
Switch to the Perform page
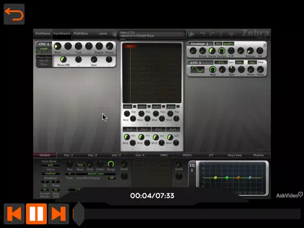coord(43,34)
